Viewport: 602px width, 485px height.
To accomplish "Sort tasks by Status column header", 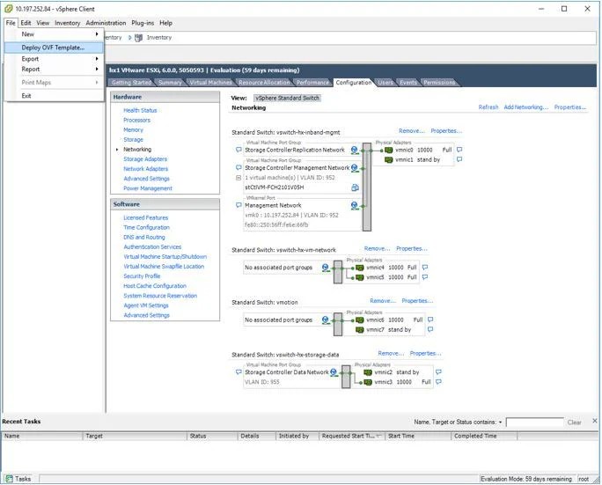I will [212, 437].
